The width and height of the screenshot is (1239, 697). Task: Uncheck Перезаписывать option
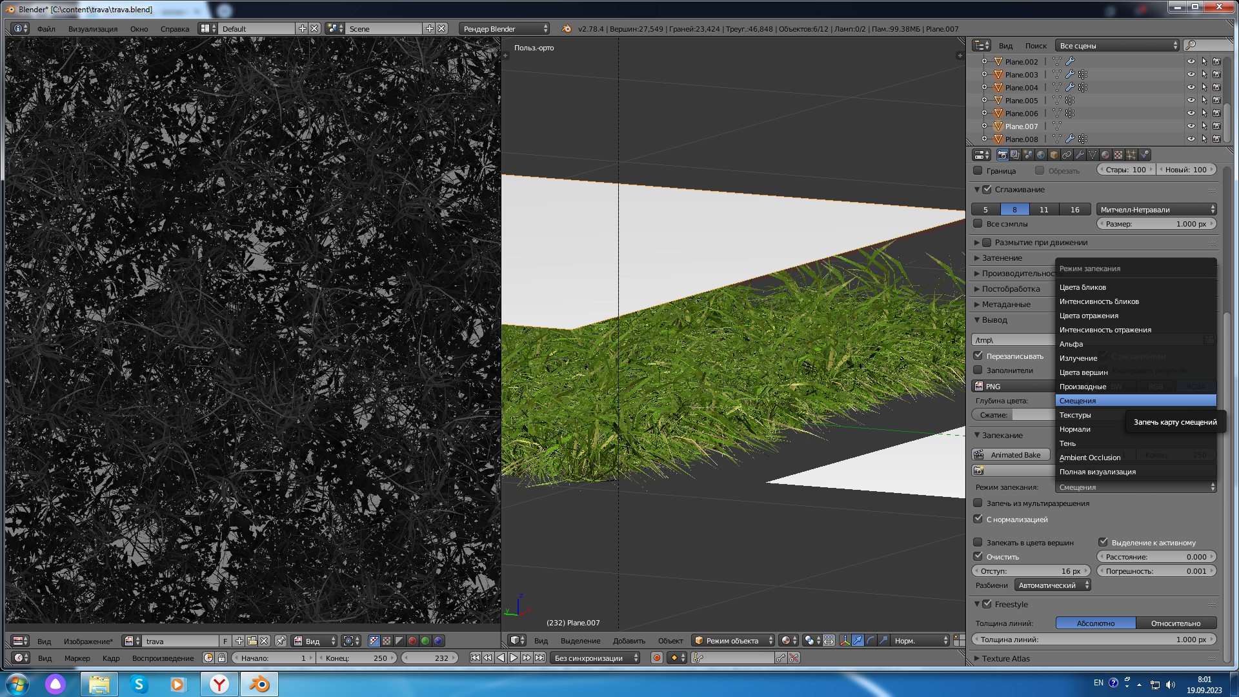pos(978,356)
